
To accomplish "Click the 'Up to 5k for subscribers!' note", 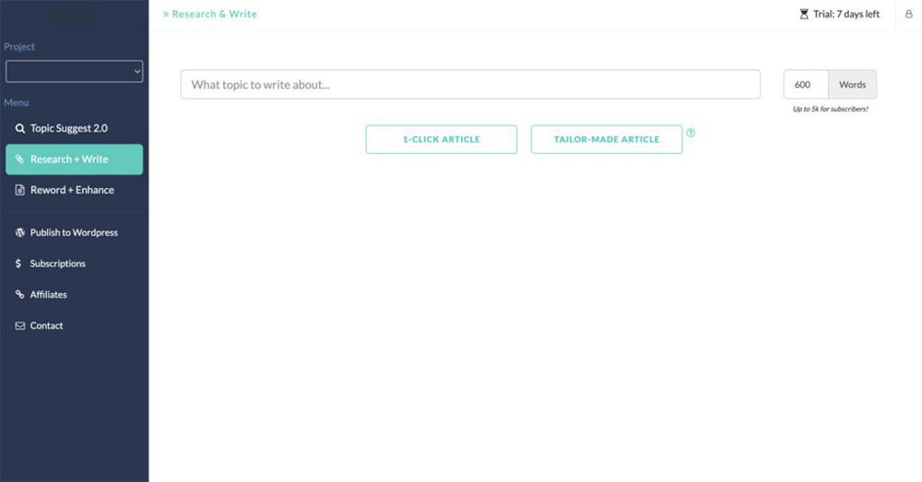I will 831,109.
